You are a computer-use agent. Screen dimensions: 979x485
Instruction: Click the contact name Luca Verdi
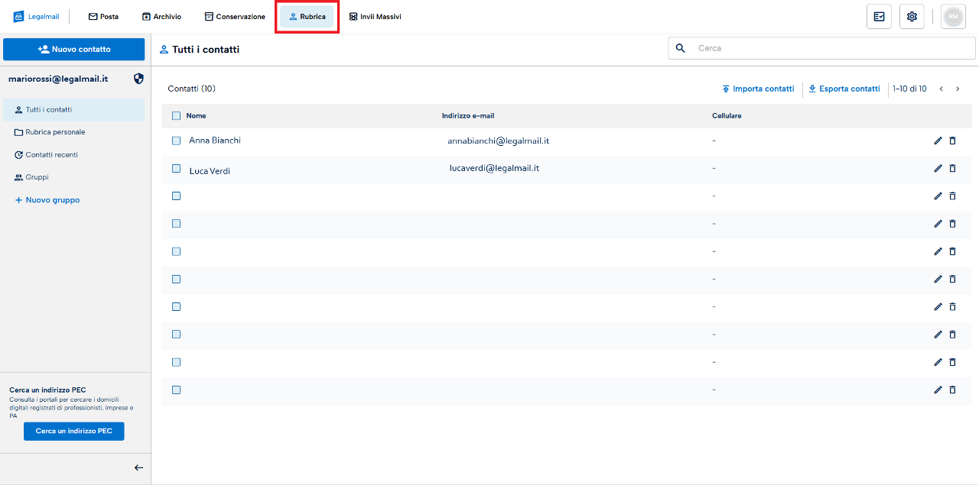click(210, 171)
